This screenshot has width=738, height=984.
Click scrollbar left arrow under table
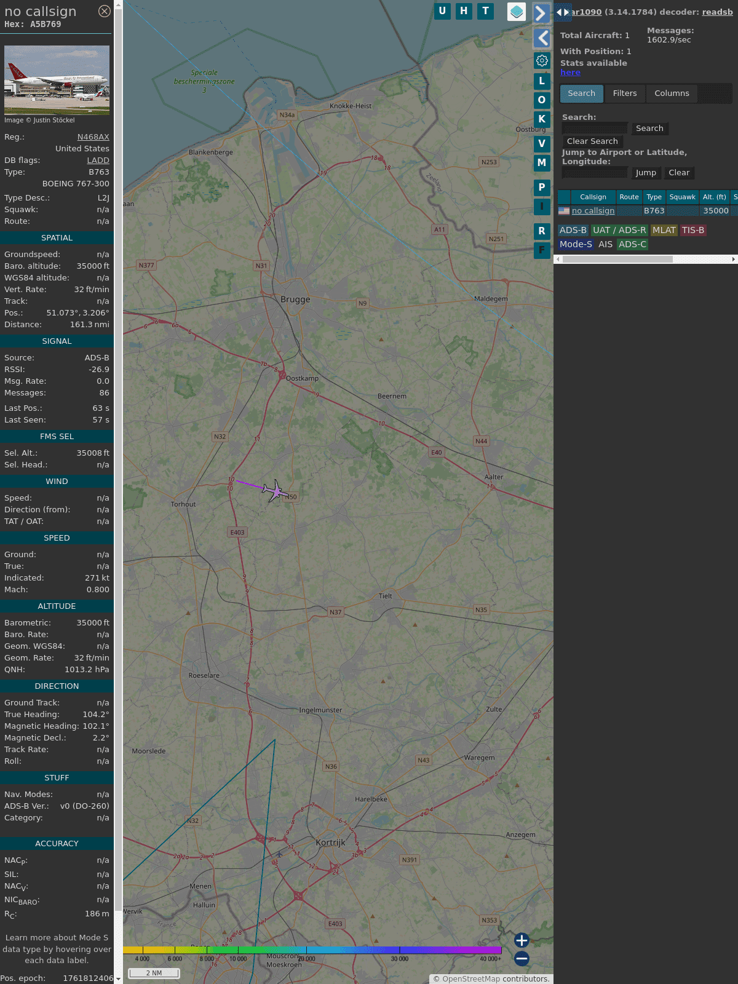558,259
